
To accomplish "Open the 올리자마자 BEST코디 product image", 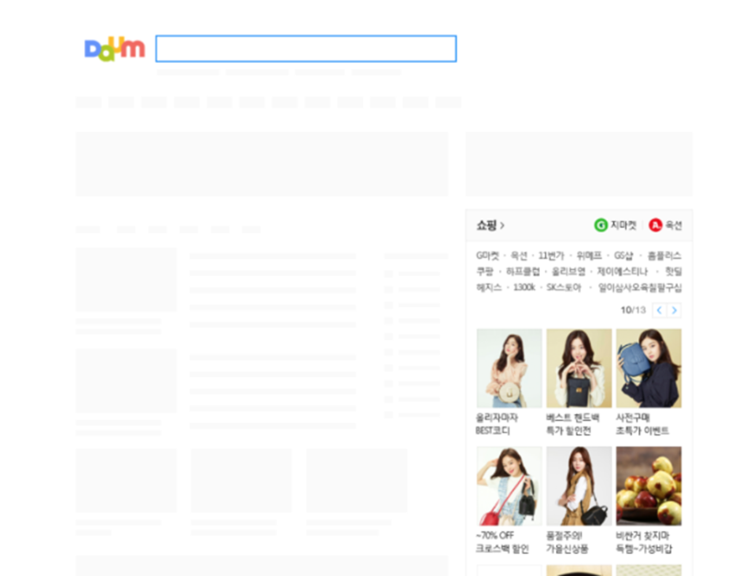I will point(509,368).
